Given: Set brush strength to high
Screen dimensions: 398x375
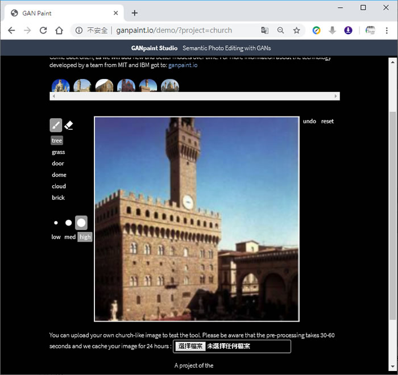Looking at the screenshot, I should (85, 237).
